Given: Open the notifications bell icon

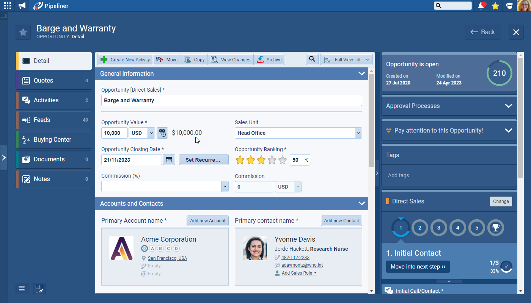Looking at the screenshot, I should 481,6.
